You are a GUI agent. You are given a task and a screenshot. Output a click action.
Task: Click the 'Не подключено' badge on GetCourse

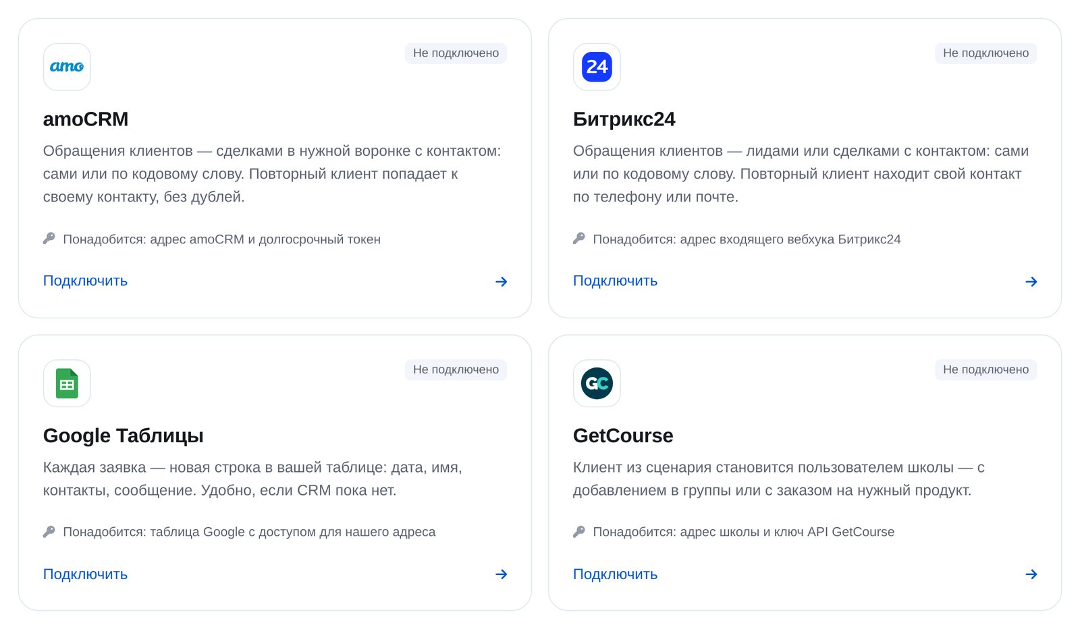pos(986,369)
